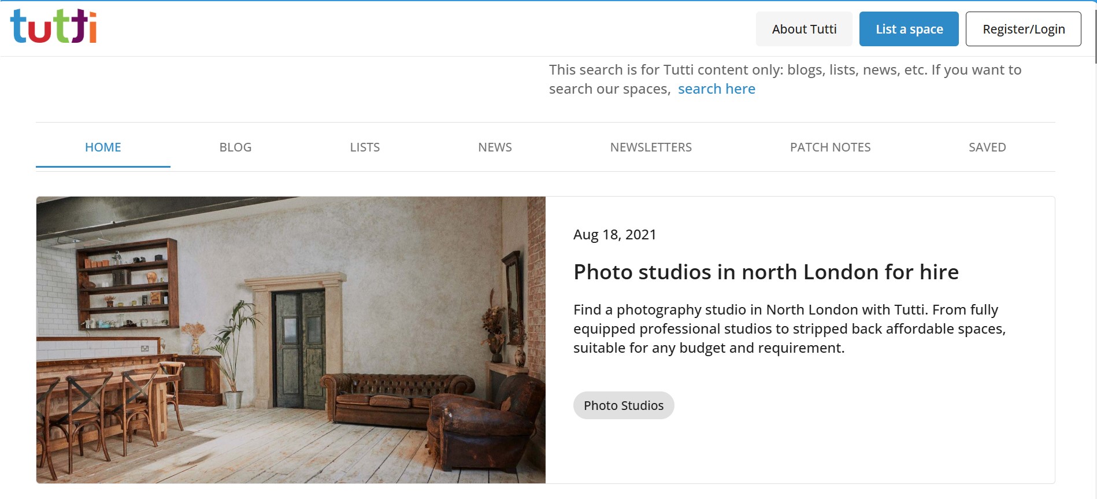The image size is (1097, 499).
Task: Click the Aug 18, 2021 article date
Action: tap(614, 235)
